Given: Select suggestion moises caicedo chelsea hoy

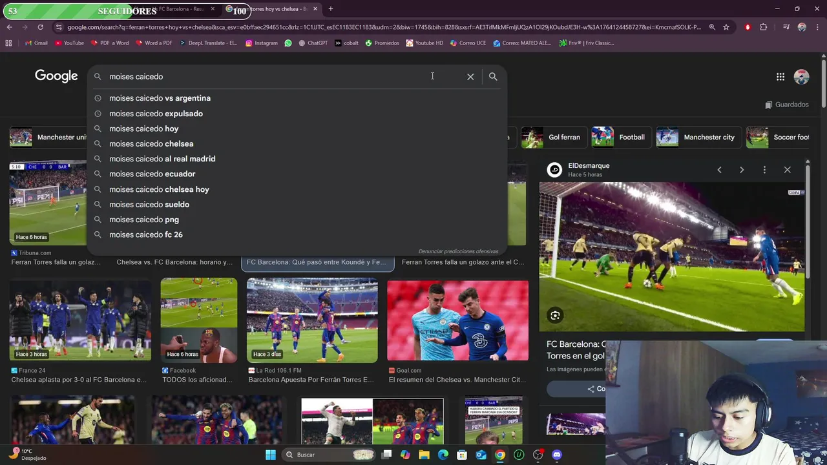Looking at the screenshot, I should (297, 189).
